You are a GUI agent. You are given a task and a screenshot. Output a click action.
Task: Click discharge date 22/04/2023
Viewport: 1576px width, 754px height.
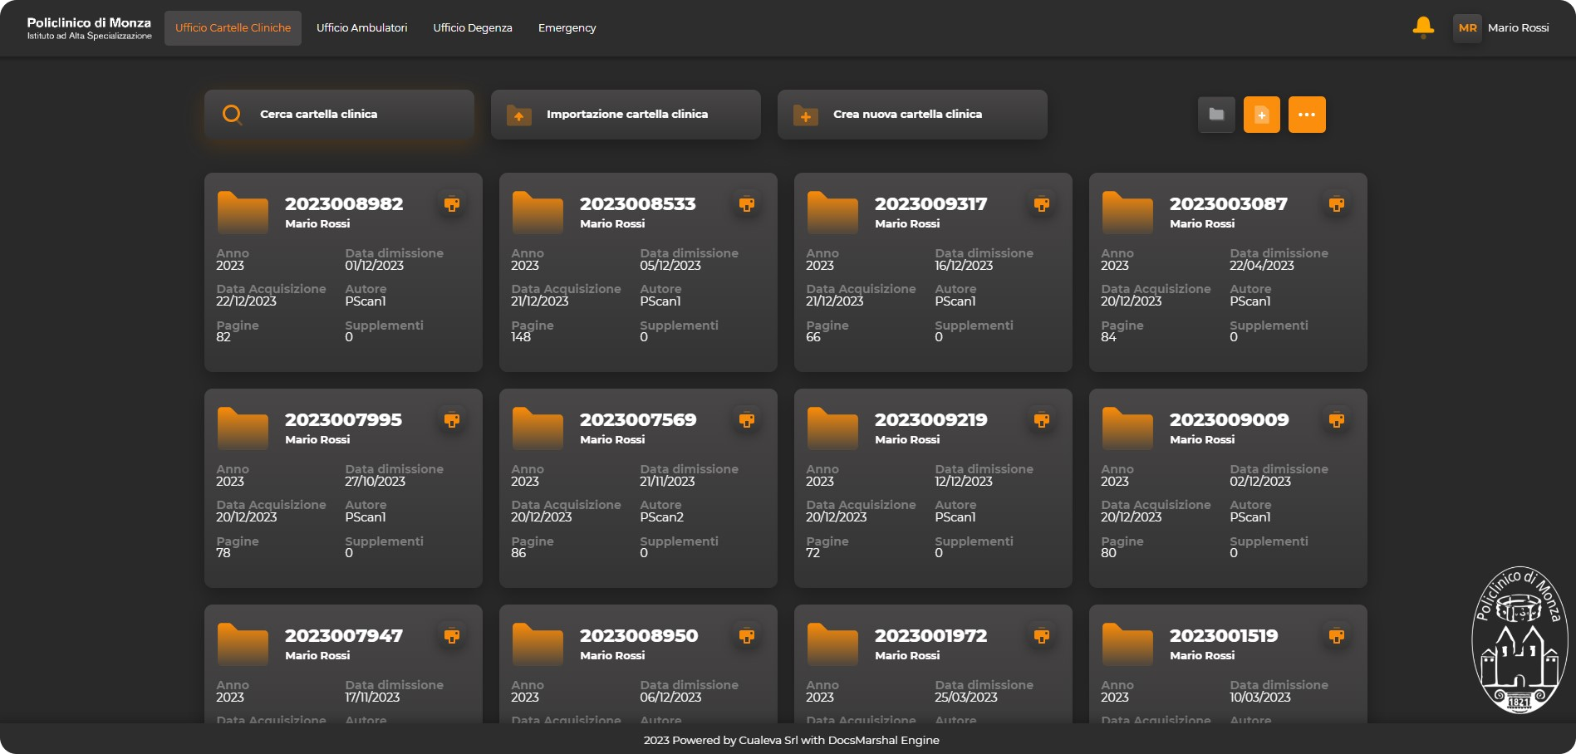click(1262, 266)
